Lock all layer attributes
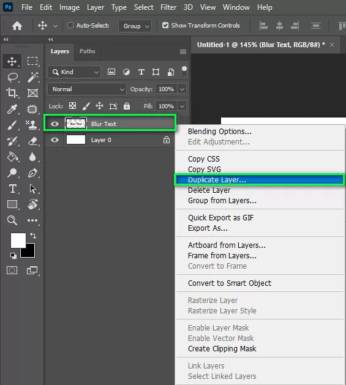Screen dimensions: 346x385 127,106
